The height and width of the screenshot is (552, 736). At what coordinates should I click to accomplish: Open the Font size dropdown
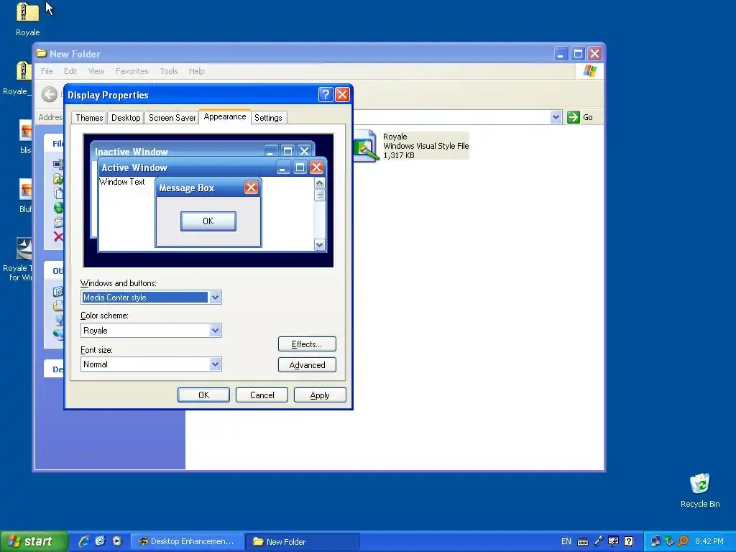pos(215,364)
